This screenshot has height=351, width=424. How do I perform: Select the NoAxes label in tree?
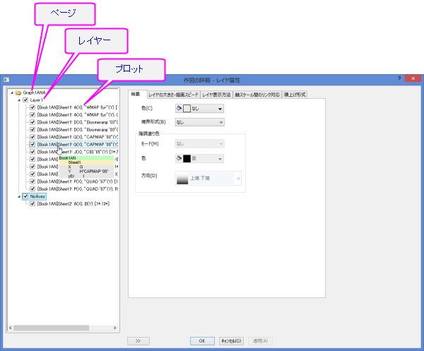[x=37, y=196]
